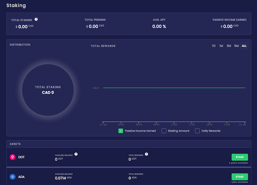Select the ALL time range
Viewport: 257px width, 185px height.
click(244, 46)
